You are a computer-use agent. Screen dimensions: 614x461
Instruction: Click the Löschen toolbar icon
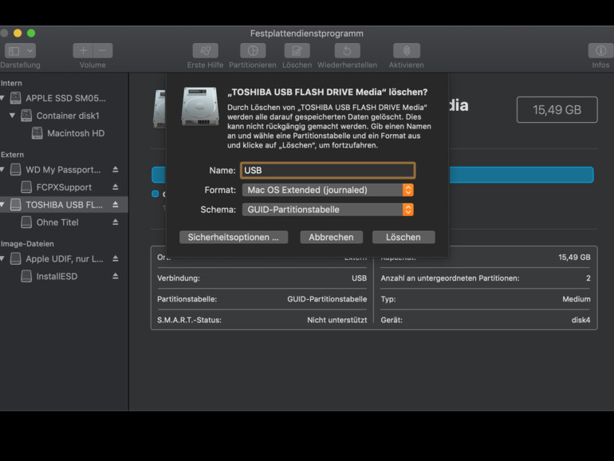pyautogui.click(x=297, y=51)
